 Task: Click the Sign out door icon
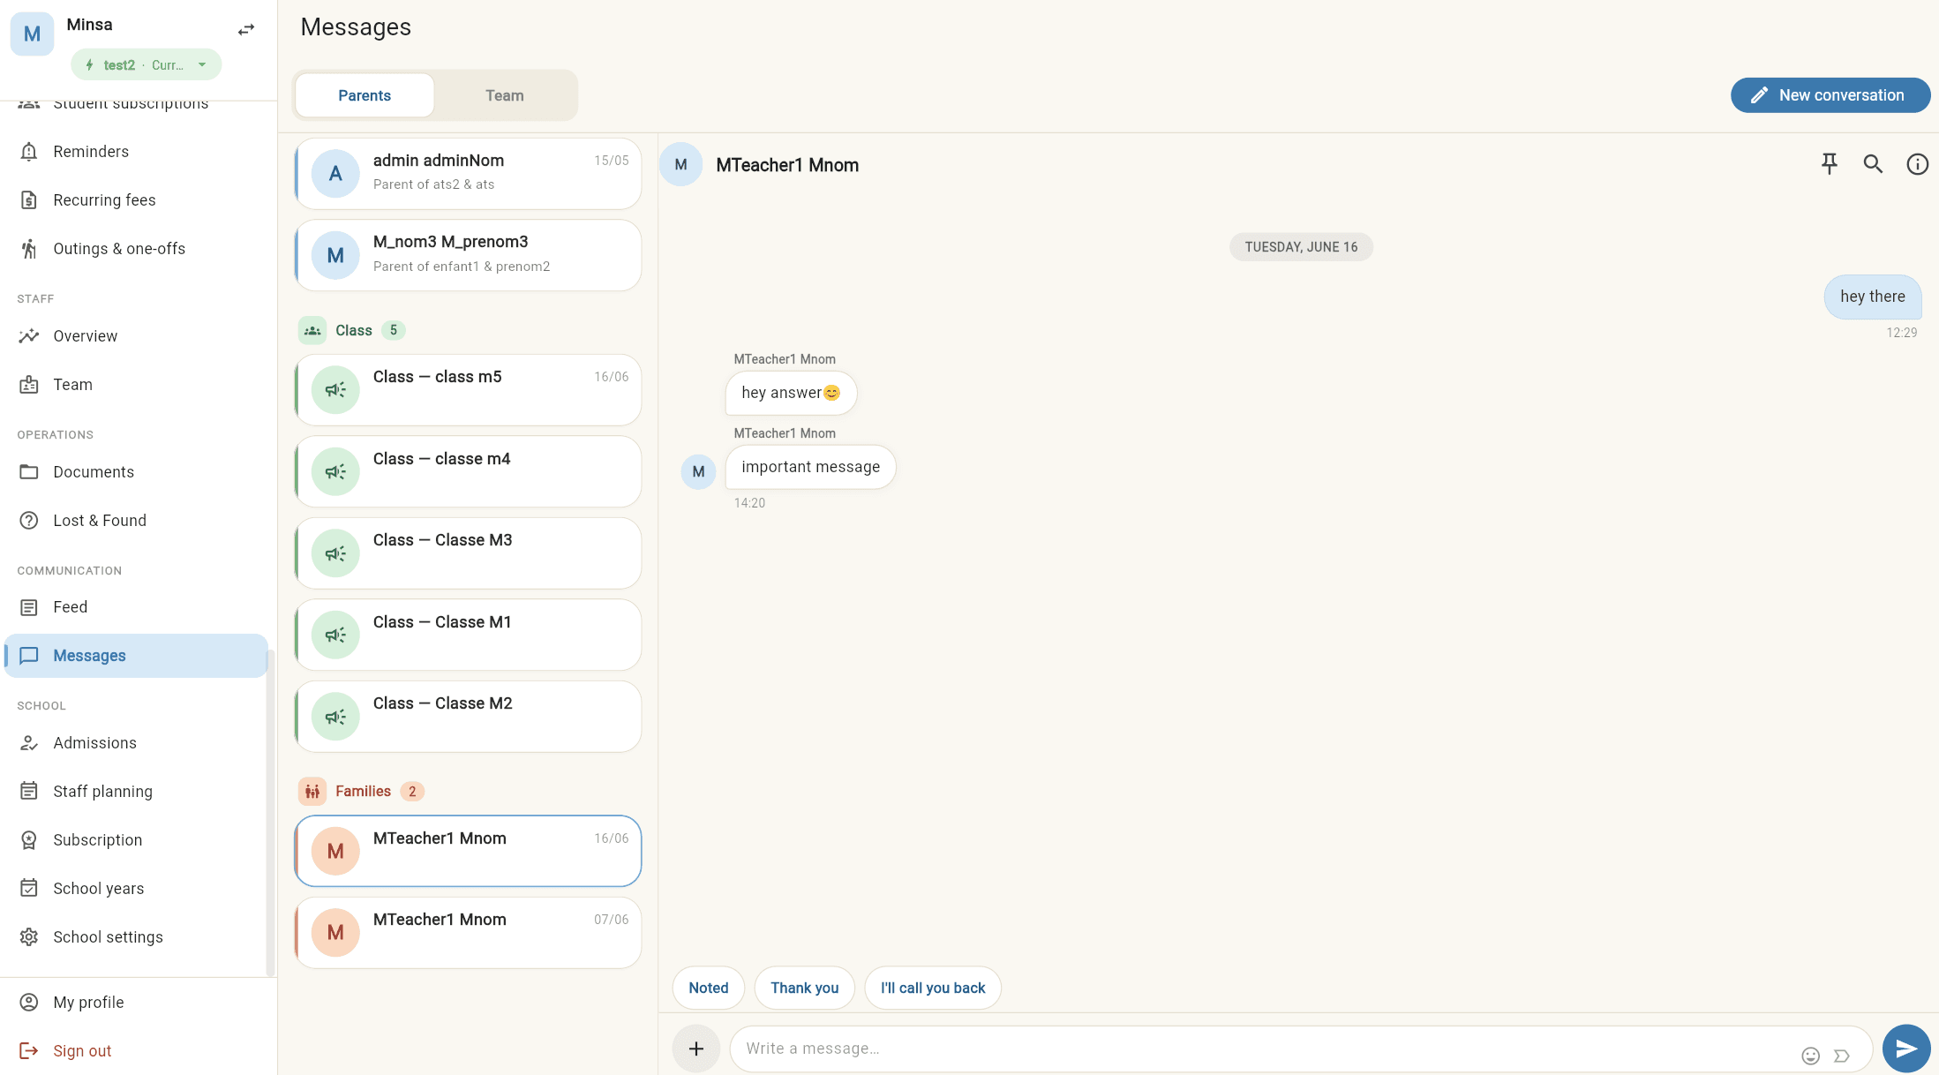click(x=29, y=1051)
